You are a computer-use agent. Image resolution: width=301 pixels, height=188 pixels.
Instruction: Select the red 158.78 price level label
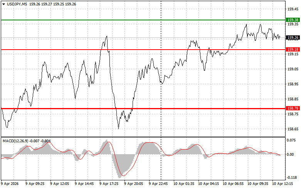(x=293, y=108)
